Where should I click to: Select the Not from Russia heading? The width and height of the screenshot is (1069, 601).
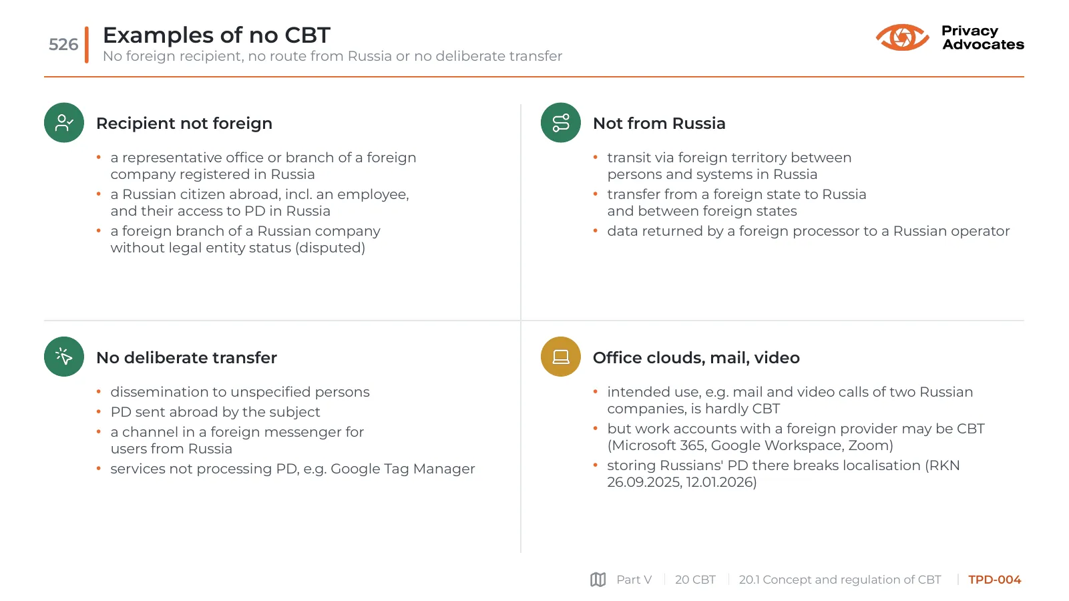coord(659,124)
